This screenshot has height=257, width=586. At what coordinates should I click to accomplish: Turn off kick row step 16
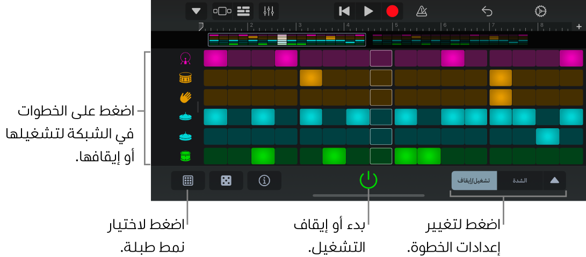[571, 58]
